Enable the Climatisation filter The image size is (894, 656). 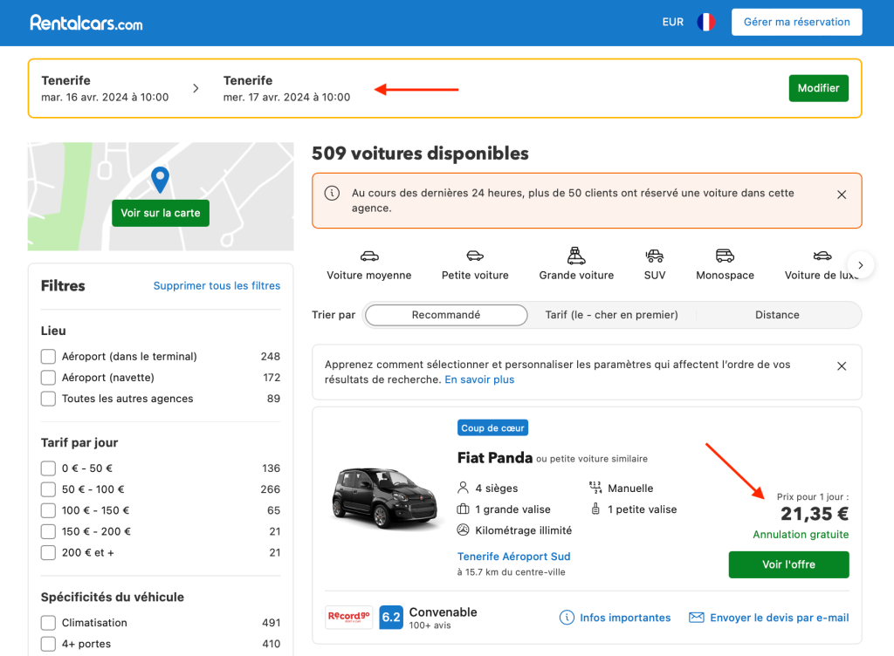pyautogui.click(x=49, y=622)
